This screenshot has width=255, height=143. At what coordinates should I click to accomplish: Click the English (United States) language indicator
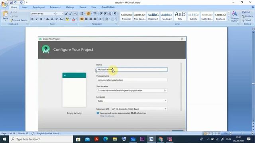[48, 133]
